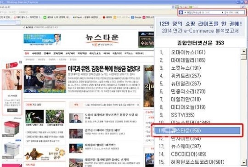
Task: Select 뉴데일리(267) in ranking list
Action: click(x=186, y=83)
